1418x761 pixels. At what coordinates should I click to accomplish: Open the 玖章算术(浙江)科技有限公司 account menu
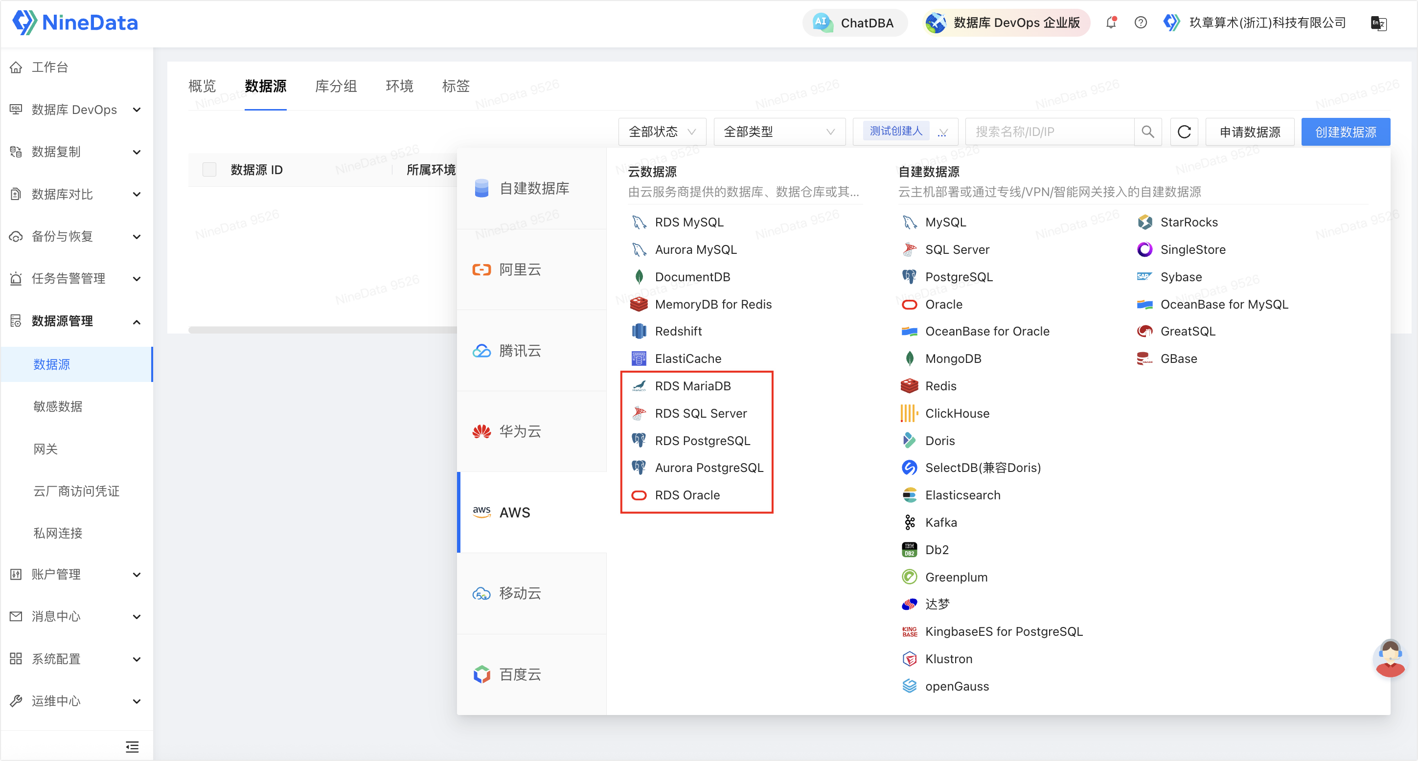1255,23
